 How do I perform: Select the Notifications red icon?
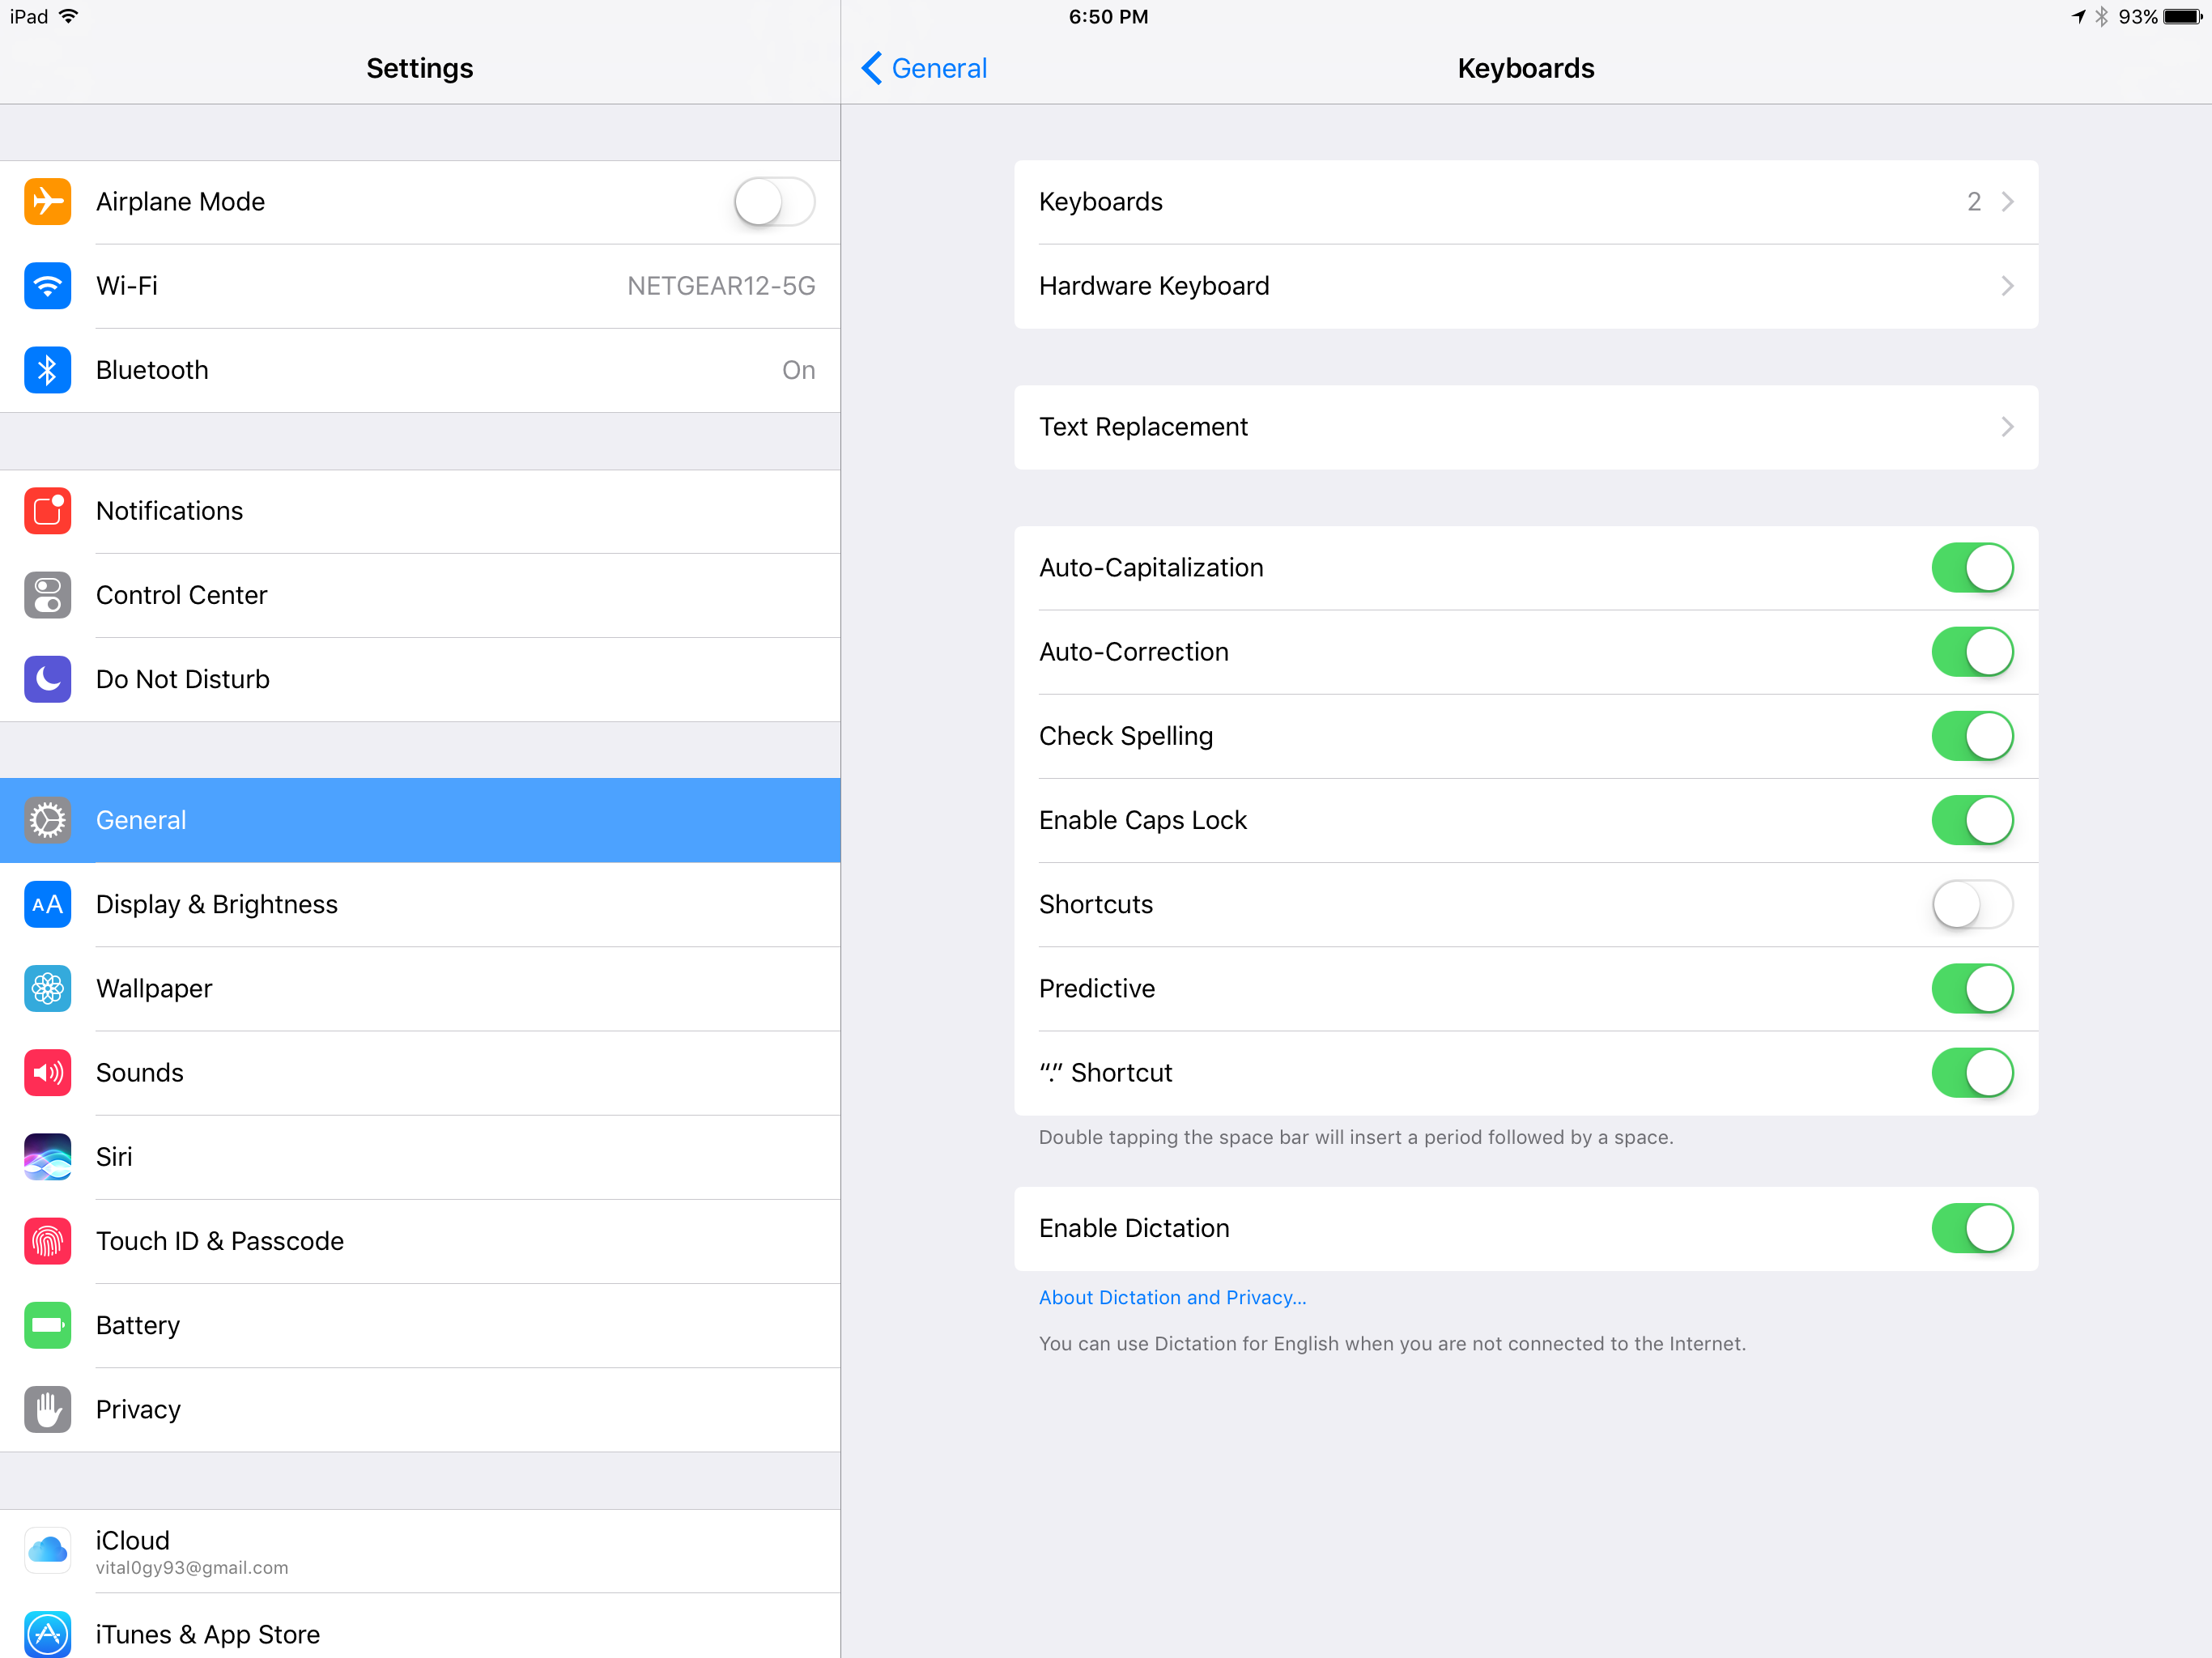pyautogui.click(x=47, y=511)
